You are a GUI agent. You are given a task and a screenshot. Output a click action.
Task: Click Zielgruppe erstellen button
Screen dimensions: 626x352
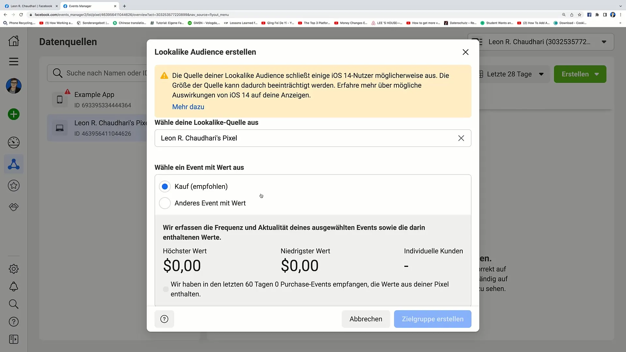(433, 319)
